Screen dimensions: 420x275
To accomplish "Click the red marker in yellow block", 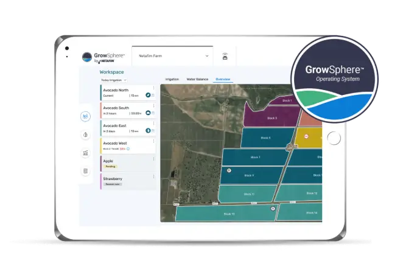I will coord(306,136).
